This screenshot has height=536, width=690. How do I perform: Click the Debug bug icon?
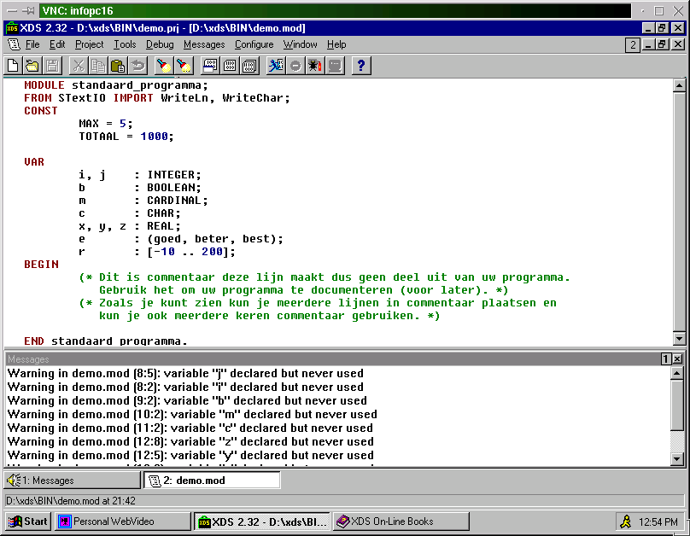(x=315, y=66)
